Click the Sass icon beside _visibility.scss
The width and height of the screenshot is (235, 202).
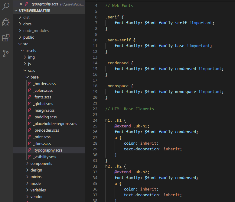tap(29, 157)
